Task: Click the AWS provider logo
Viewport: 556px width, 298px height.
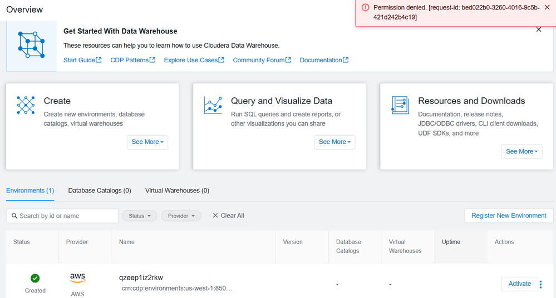Action: coord(77,278)
